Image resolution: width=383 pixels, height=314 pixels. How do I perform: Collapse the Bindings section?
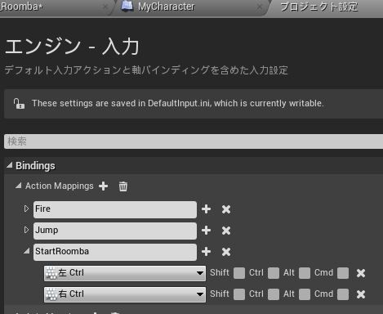click(x=10, y=165)
